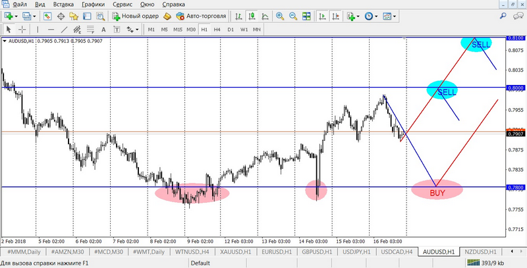Switch timeframe to H4
Viewport: 527px width, 268px height.
coord(217,29)
